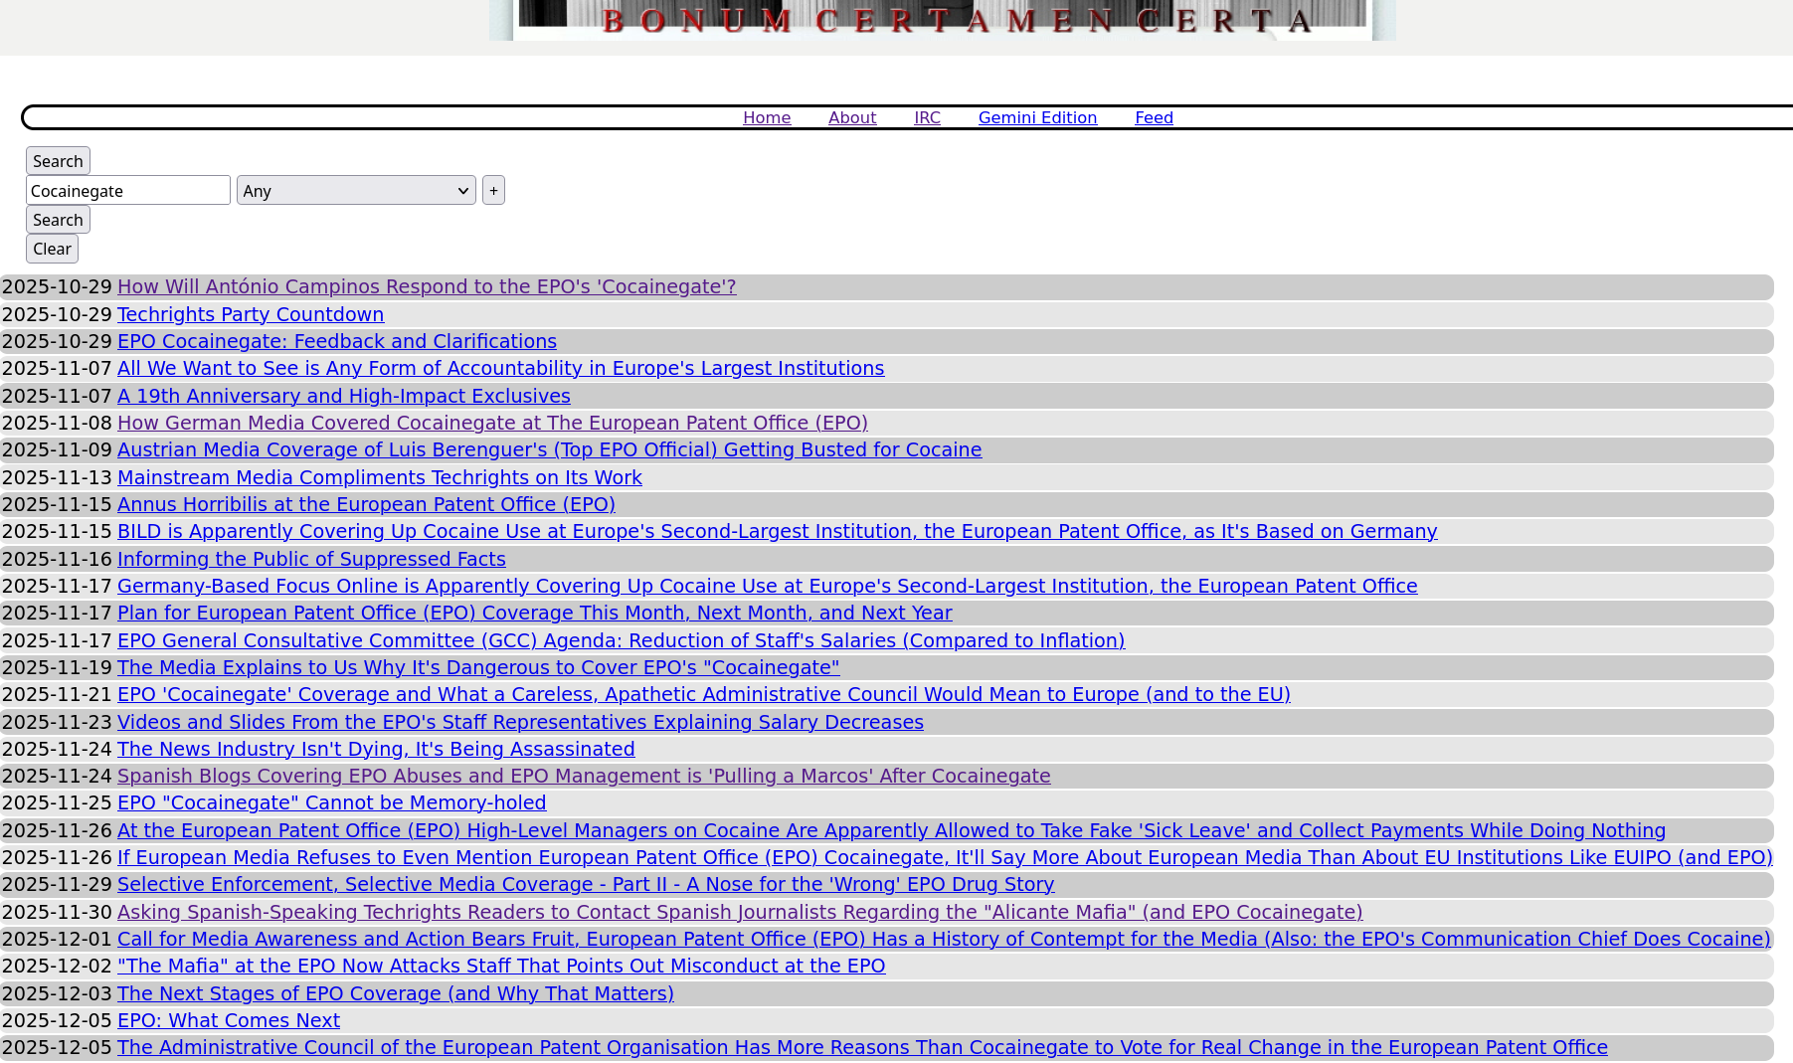Open 'The News Industry Isn't Dying' article
1793x1063 pixels.
coord(376,749)
